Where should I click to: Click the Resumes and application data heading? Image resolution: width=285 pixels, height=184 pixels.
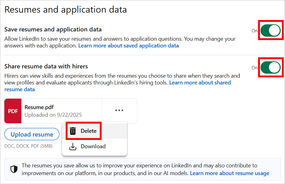(x=66, y=9)
